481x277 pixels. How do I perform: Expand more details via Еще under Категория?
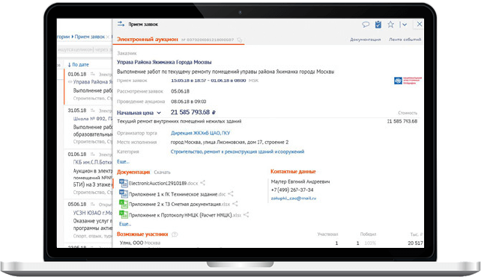coord(123,161)
